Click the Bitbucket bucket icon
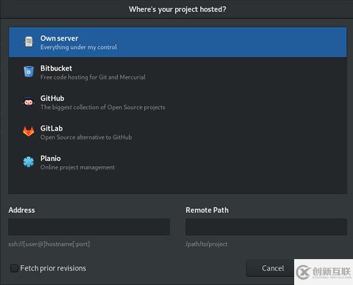The width and height of the screenshot is (353, 285). [29, 72]
